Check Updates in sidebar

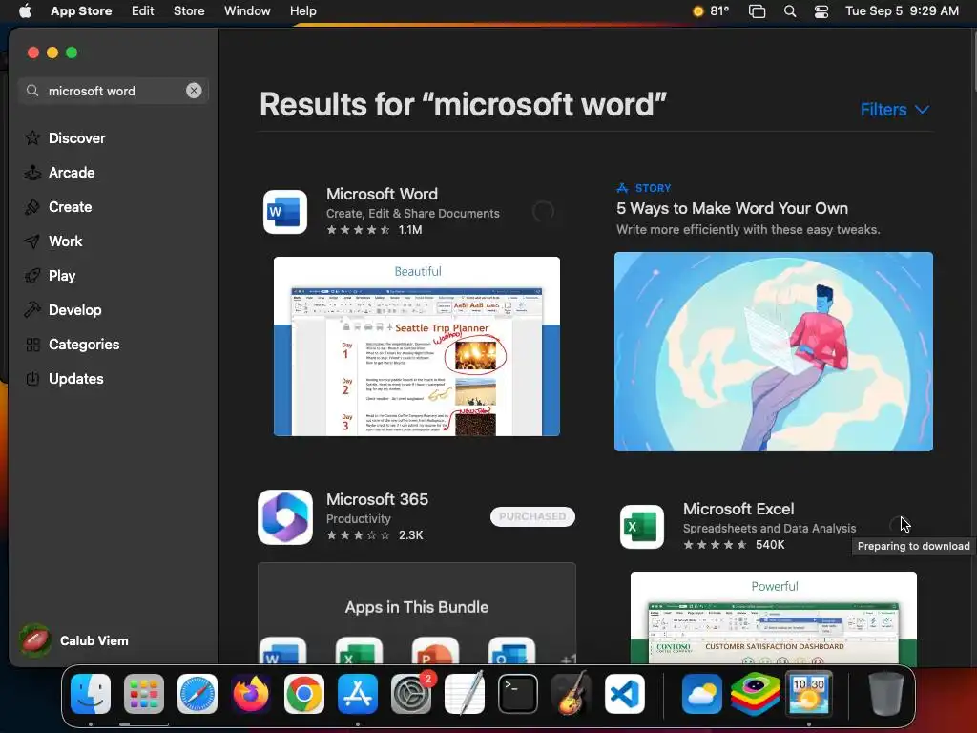76,378
